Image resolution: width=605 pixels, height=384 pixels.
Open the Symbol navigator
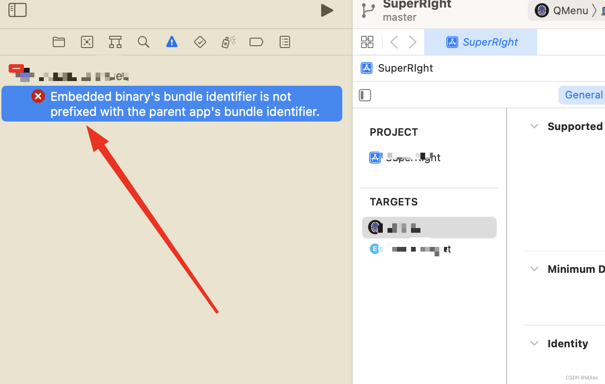tap(115, 42)
